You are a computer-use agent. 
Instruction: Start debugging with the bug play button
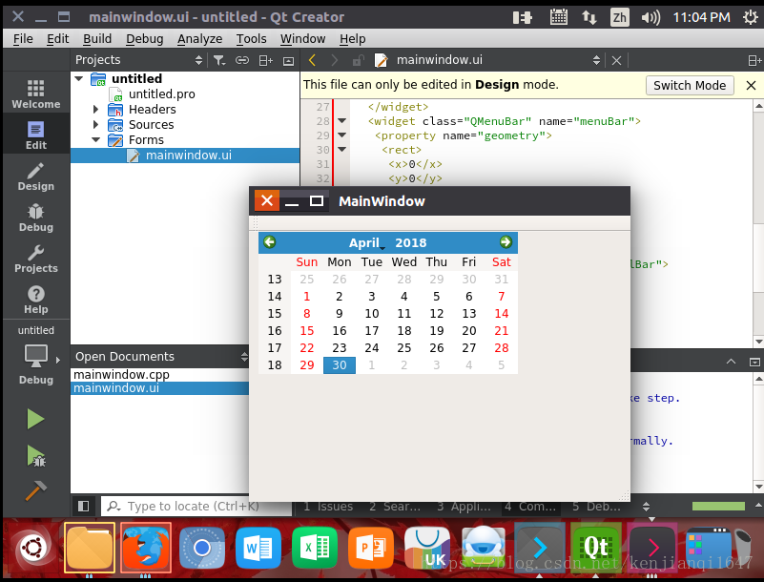[35, 457]
